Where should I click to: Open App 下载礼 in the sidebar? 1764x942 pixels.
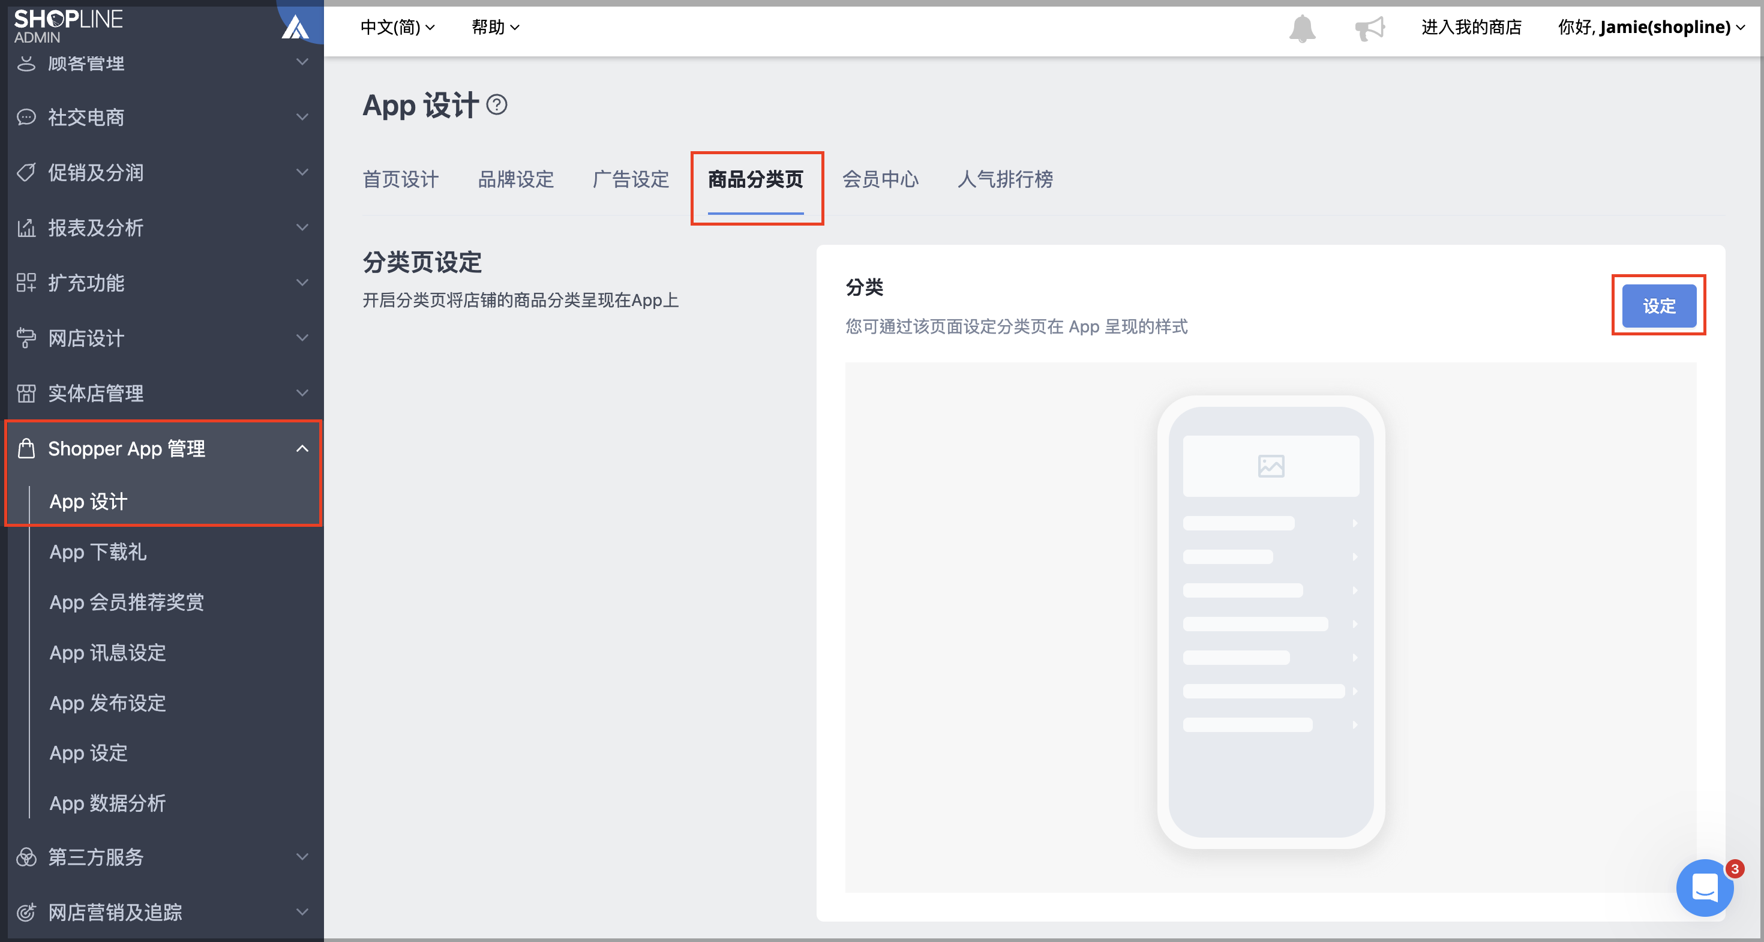click(98, 552)
